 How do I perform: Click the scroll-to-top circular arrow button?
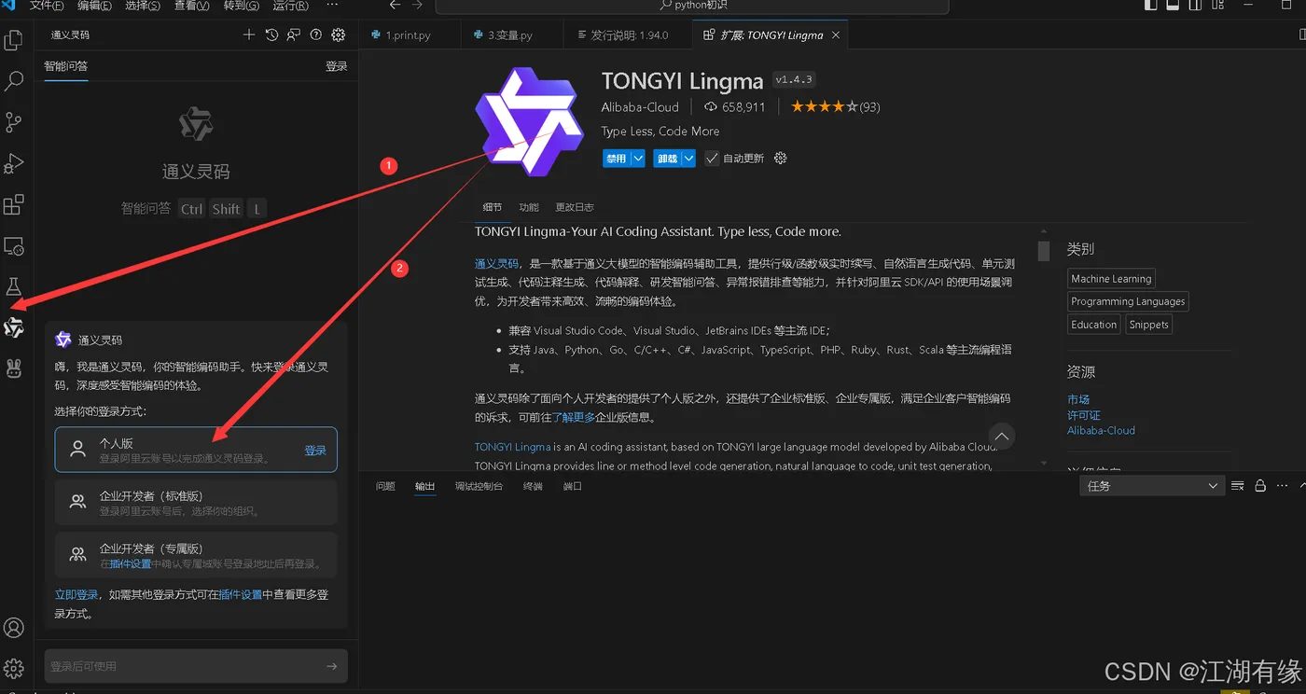pos(1001,437)
